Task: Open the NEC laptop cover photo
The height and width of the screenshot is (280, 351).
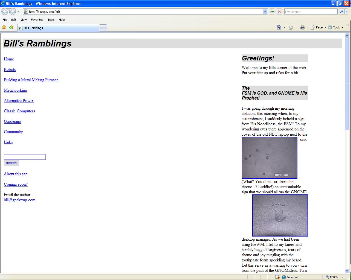Action: [270, 158]
